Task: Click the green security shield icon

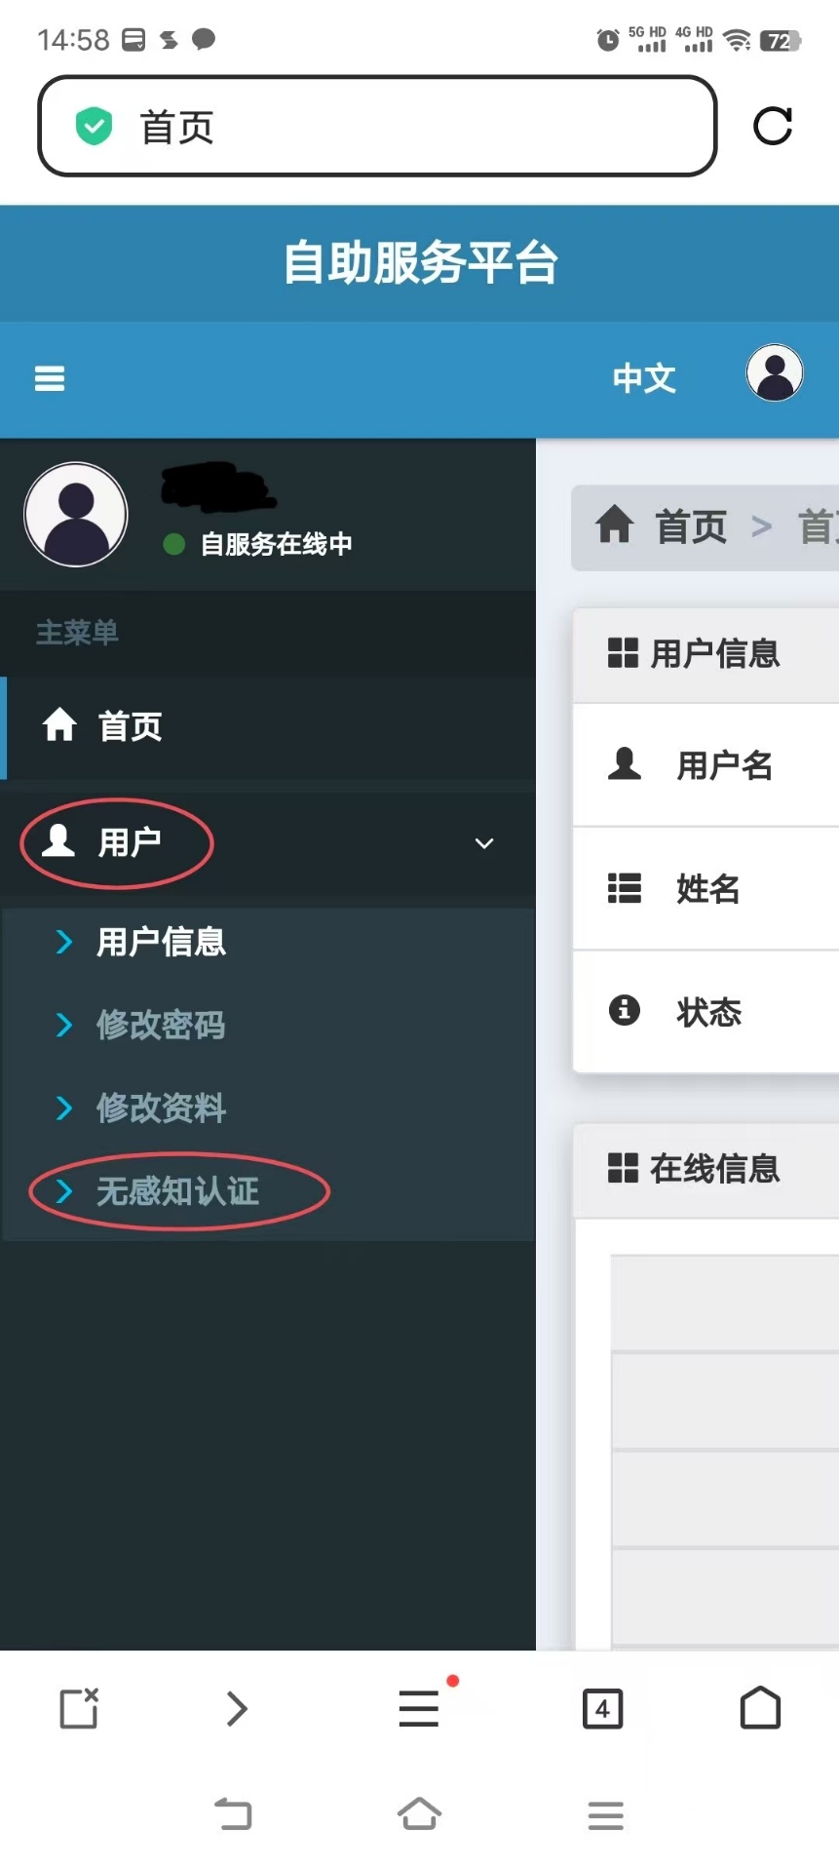Action: click(95, 127)
